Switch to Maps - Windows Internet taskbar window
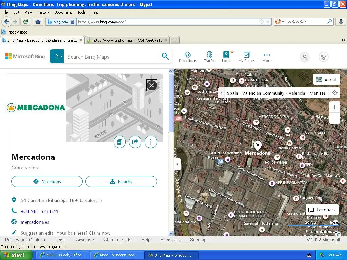The image size is (347, 260). pyautogui.click(x=117, y=255)
